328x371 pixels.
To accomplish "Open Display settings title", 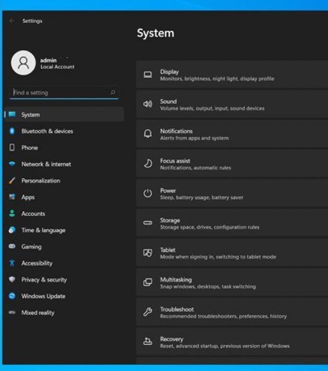I will [169, 72].
